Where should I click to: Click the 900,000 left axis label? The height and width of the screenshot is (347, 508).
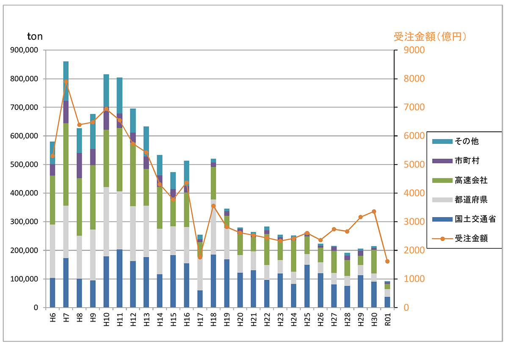(24, 50)
